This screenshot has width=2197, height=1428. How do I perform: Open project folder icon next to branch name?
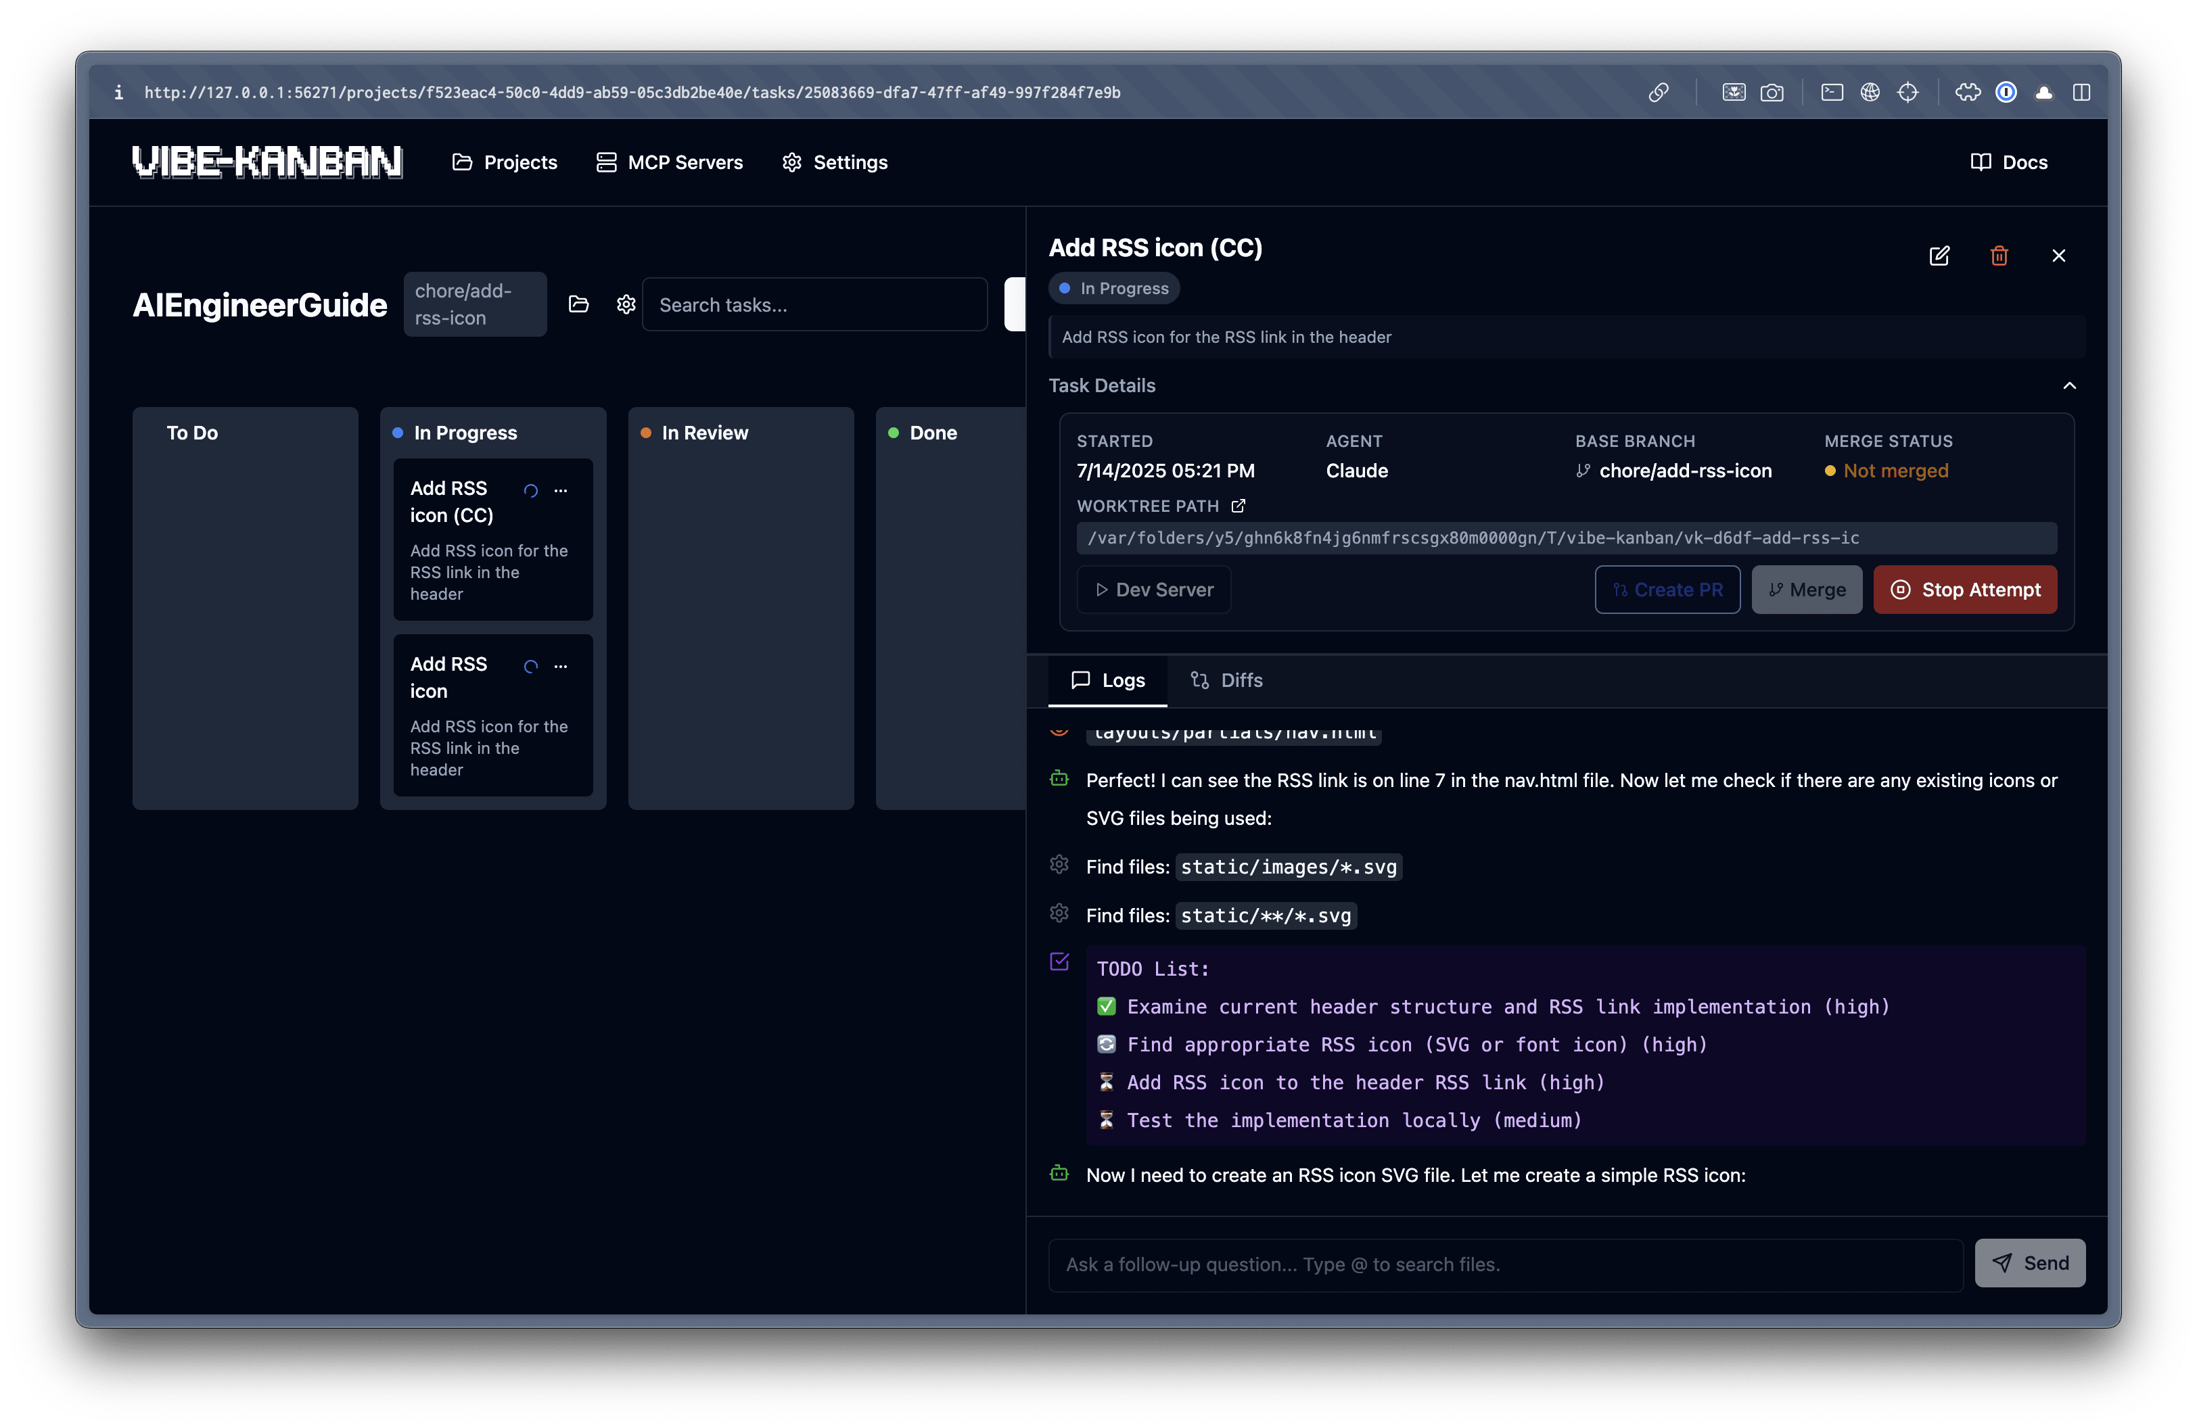579,304
